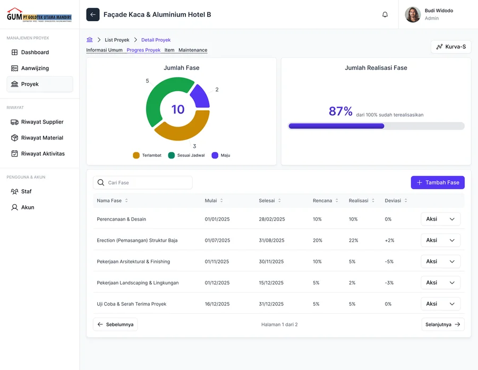This screenshot has height=370, width=478.
Task: Click the Staf people icon
Action: point(14,191)
